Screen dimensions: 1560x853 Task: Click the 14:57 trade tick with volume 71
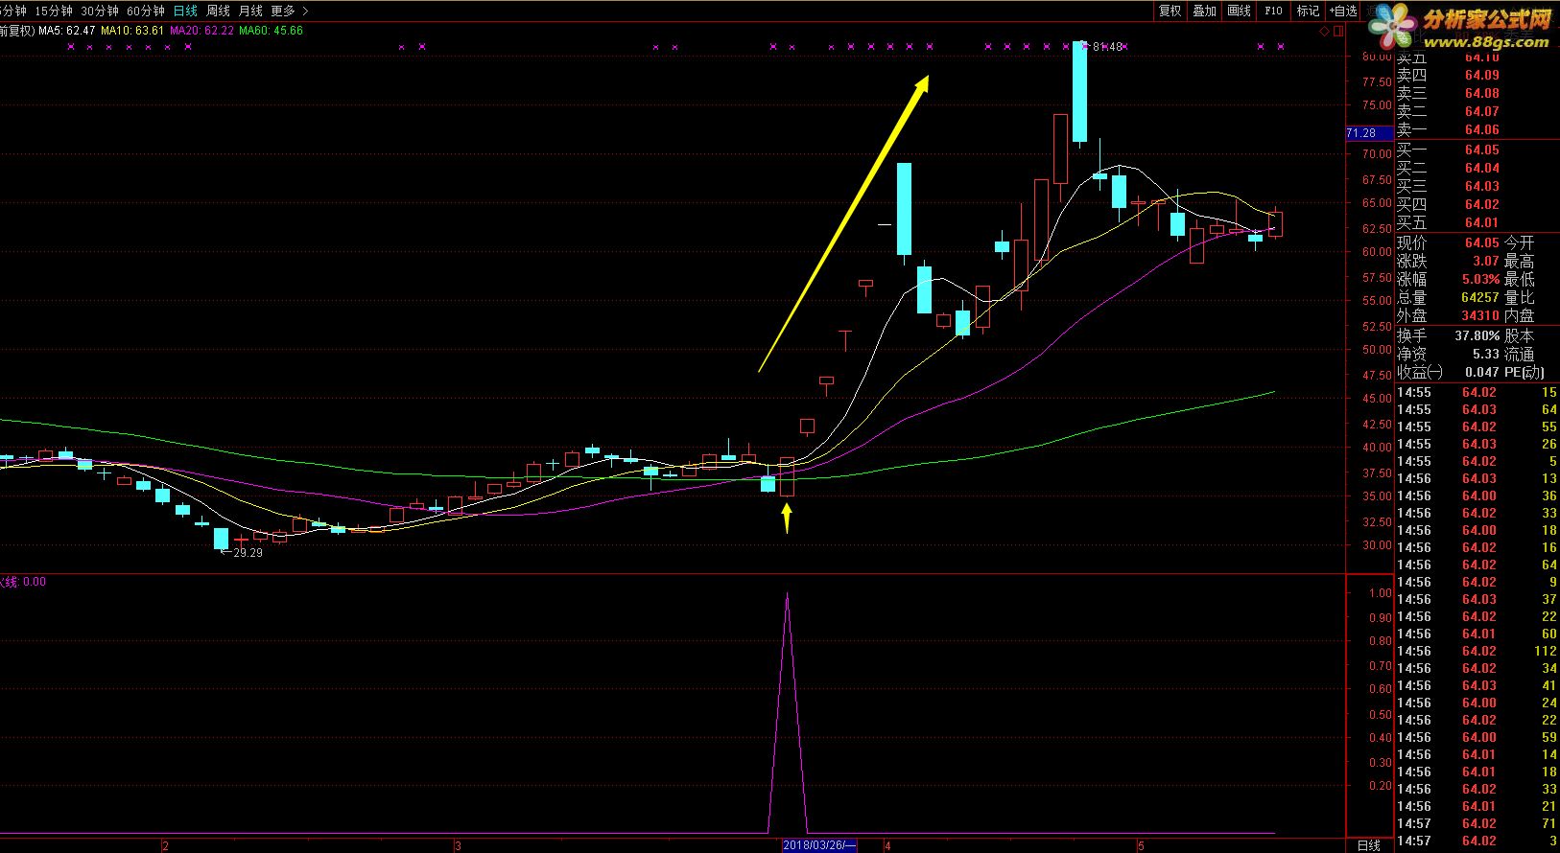(1477, 823)
